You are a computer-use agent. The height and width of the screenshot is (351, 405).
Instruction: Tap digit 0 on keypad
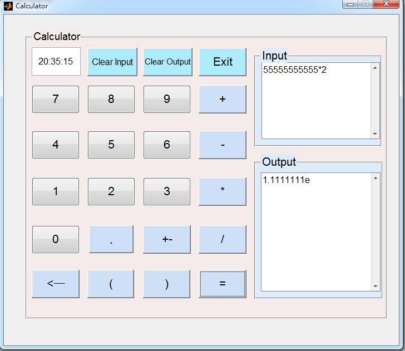point(56,239)
